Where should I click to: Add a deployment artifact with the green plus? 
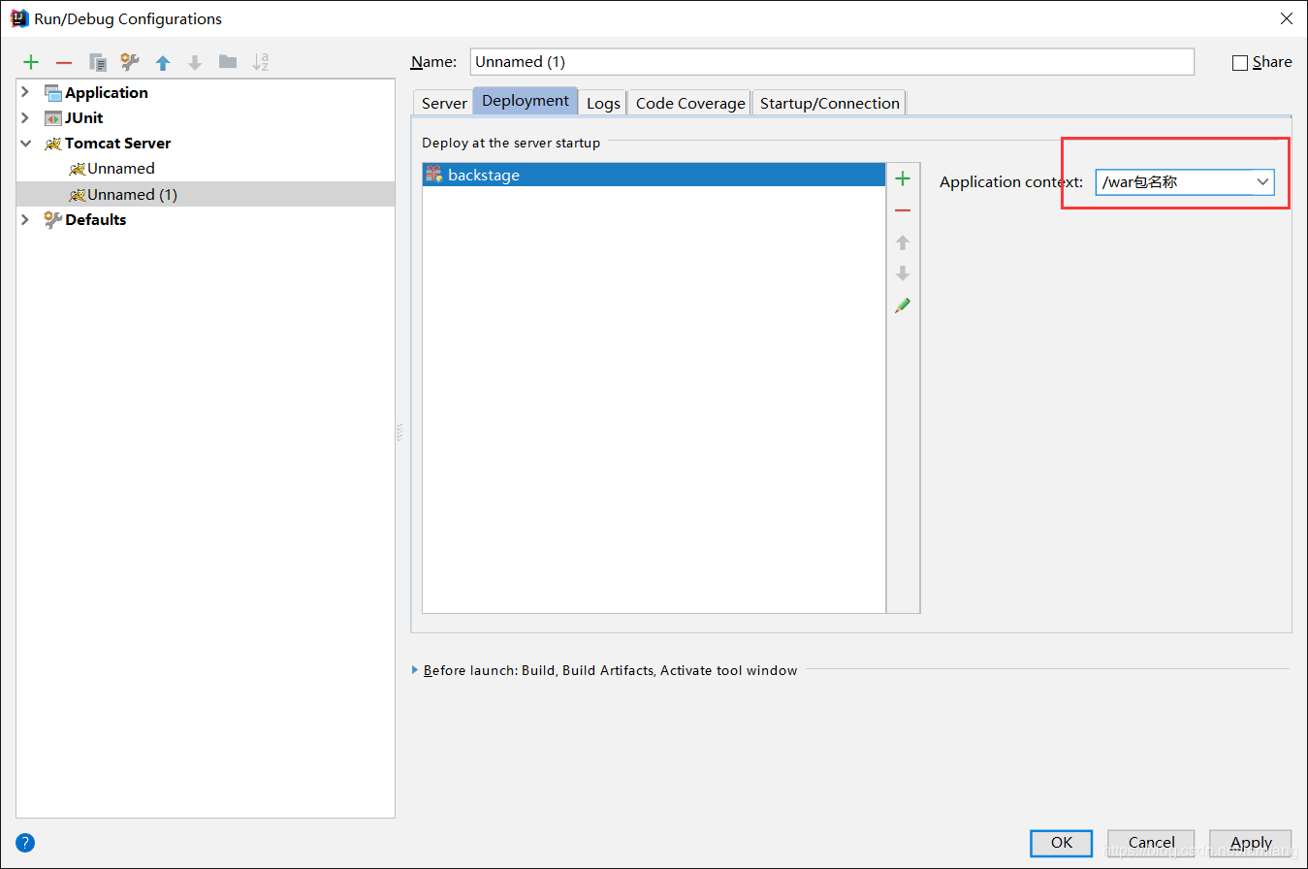point(903,178)
